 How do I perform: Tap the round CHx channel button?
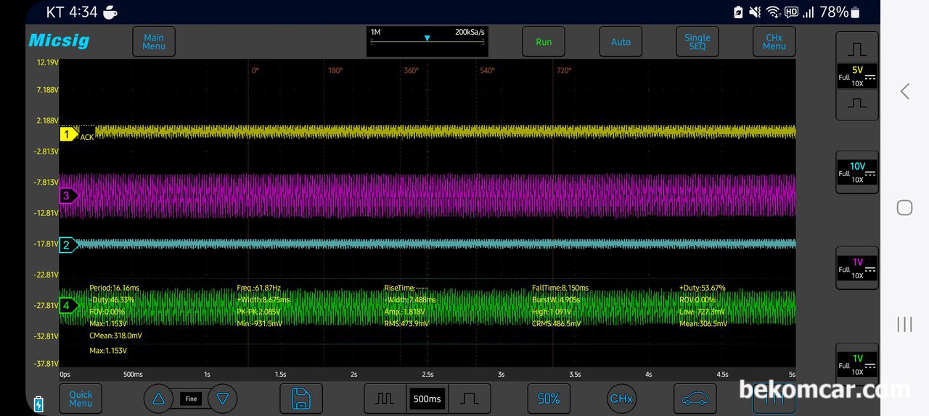pos(621,399)
